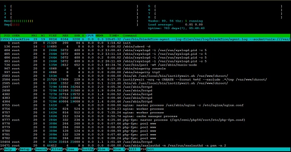The height and width of the screenshot is (152, 291).
Task: Click F8 Nice + to increase niceness
Action: tap(117, 149)
